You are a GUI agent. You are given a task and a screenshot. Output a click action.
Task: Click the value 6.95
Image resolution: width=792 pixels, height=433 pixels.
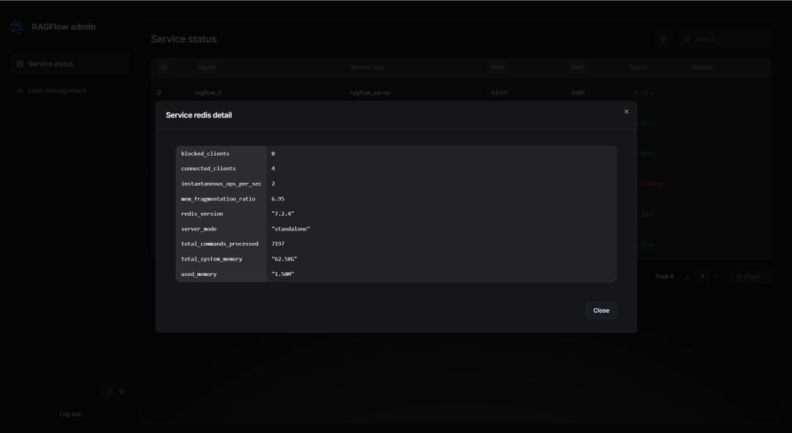pos(278,199)
